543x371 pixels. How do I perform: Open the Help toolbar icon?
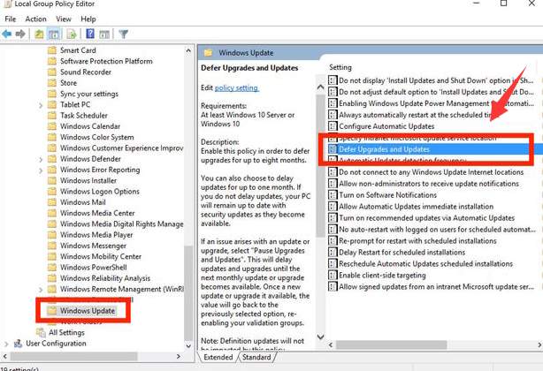(90, 34)
